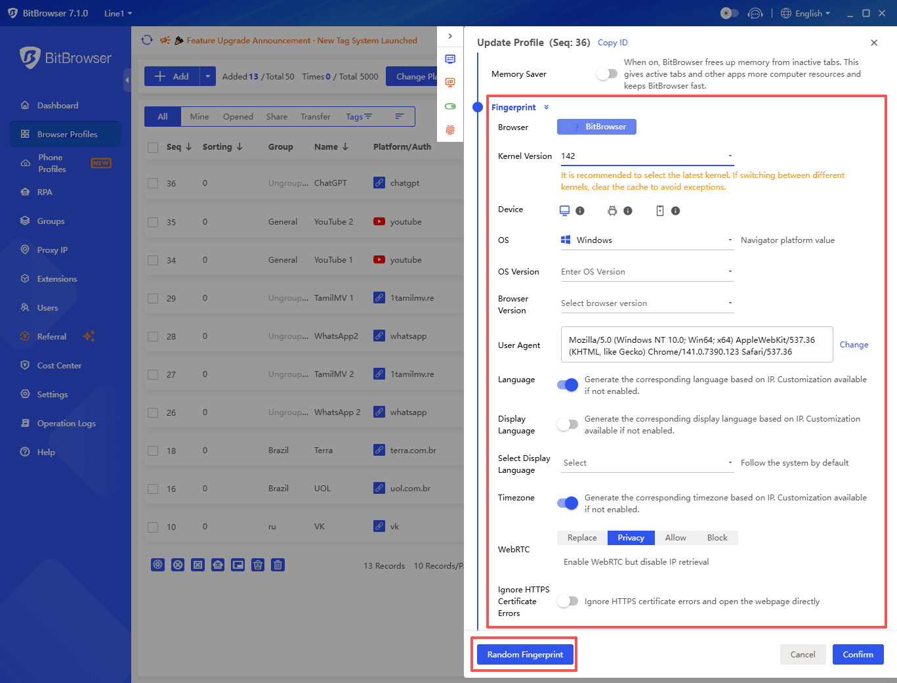Open the RPA robot batch action icon
This screenshot has width=897, height=683.
point(218,564)
